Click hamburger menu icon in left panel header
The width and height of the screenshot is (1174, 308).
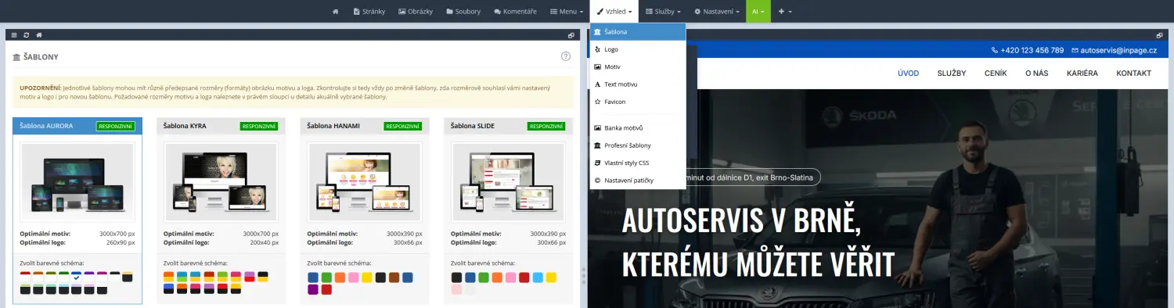14,35
